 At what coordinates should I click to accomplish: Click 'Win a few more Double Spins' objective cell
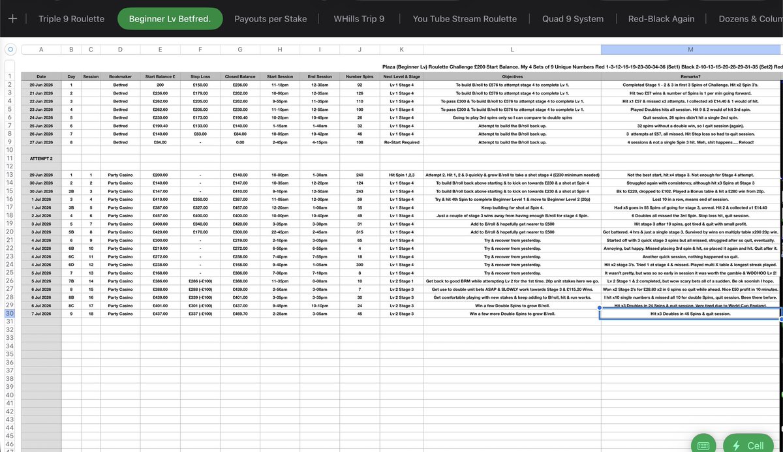pyautogui.click(x=512, y=314)
